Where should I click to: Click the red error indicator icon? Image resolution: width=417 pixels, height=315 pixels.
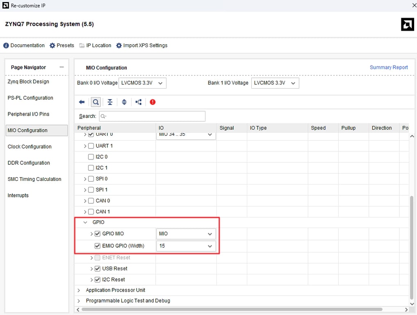(153, 102)
